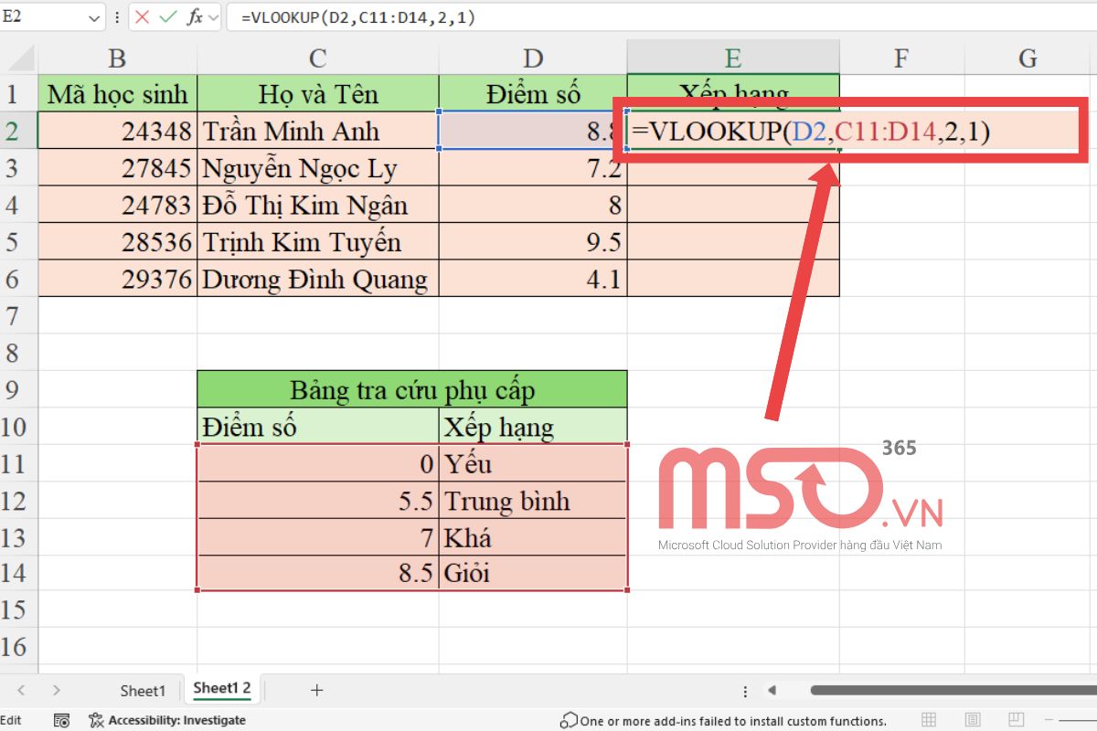Click lookup value cell 5.5
The image size is (1097, 731).
pyautogui.click(x=318, y=501)
